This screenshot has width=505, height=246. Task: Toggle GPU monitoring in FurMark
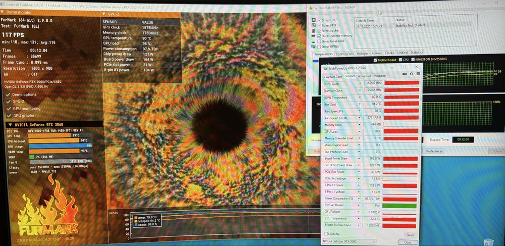pos(9,109)
